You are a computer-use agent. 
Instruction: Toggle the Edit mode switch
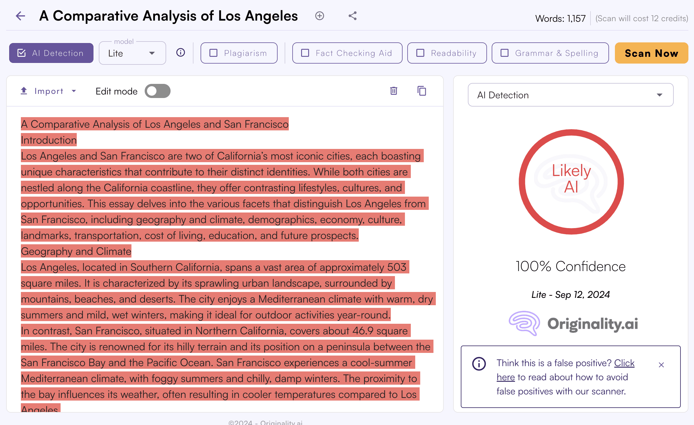pos(158,91)
